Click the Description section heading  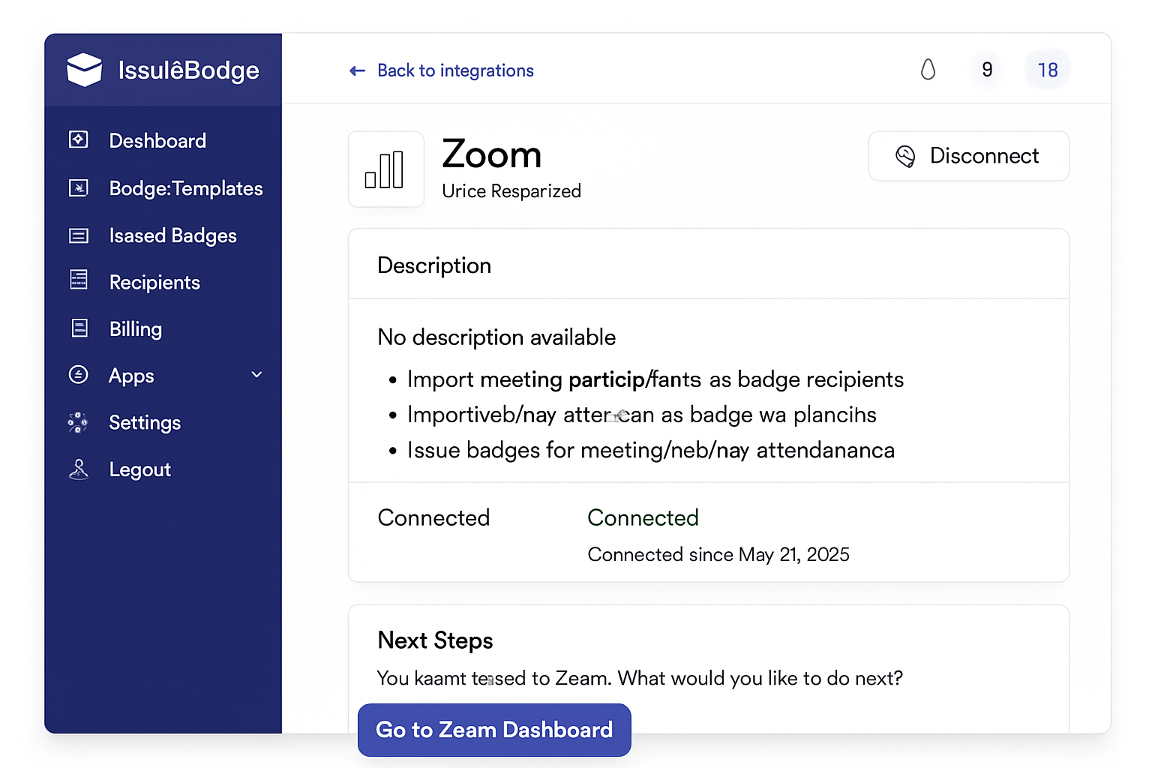[434, 265]
